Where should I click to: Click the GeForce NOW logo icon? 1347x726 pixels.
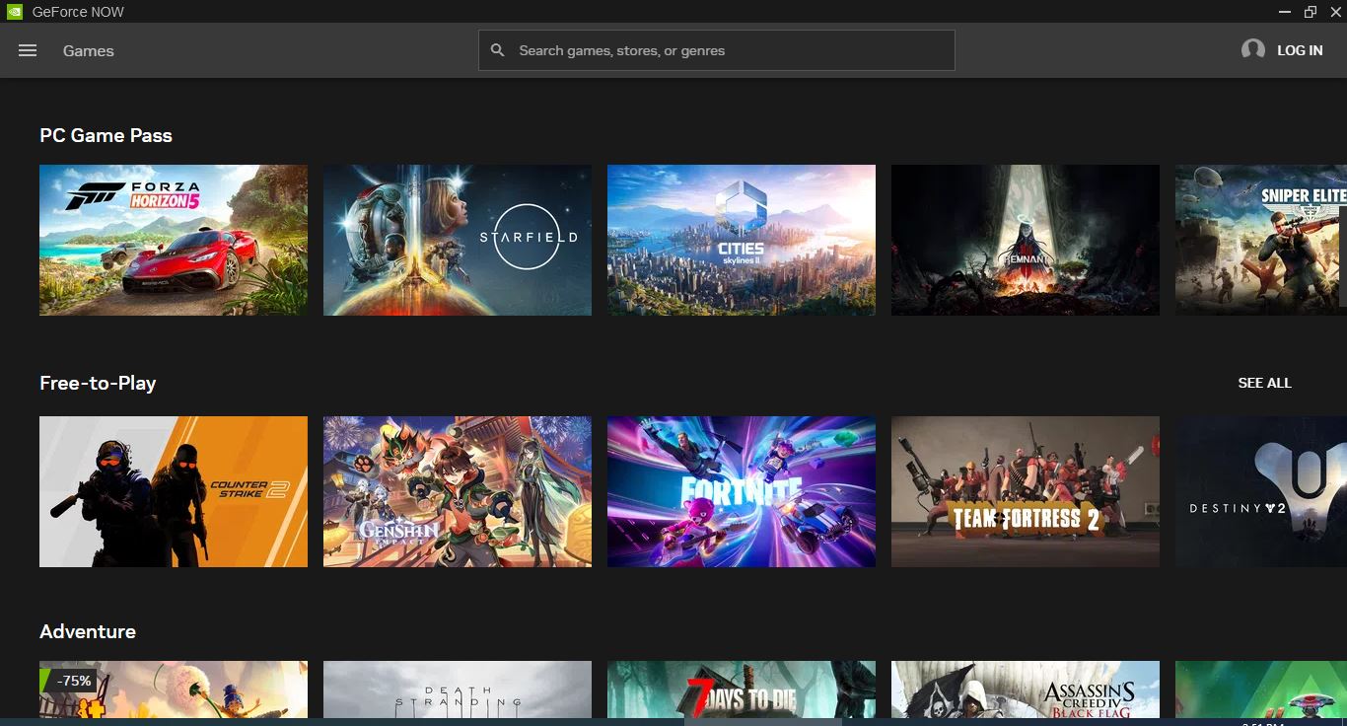pyautogui.click(x=14, y=12)
